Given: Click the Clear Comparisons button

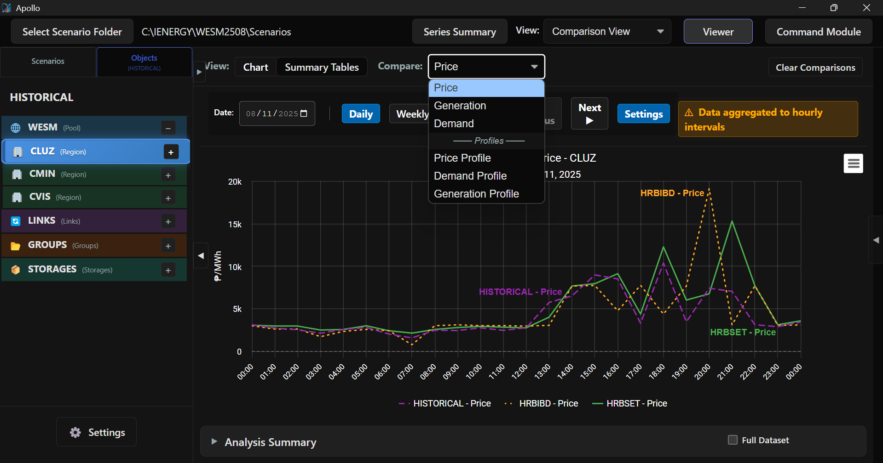Looking at the screenshot, I should point(815,68).
